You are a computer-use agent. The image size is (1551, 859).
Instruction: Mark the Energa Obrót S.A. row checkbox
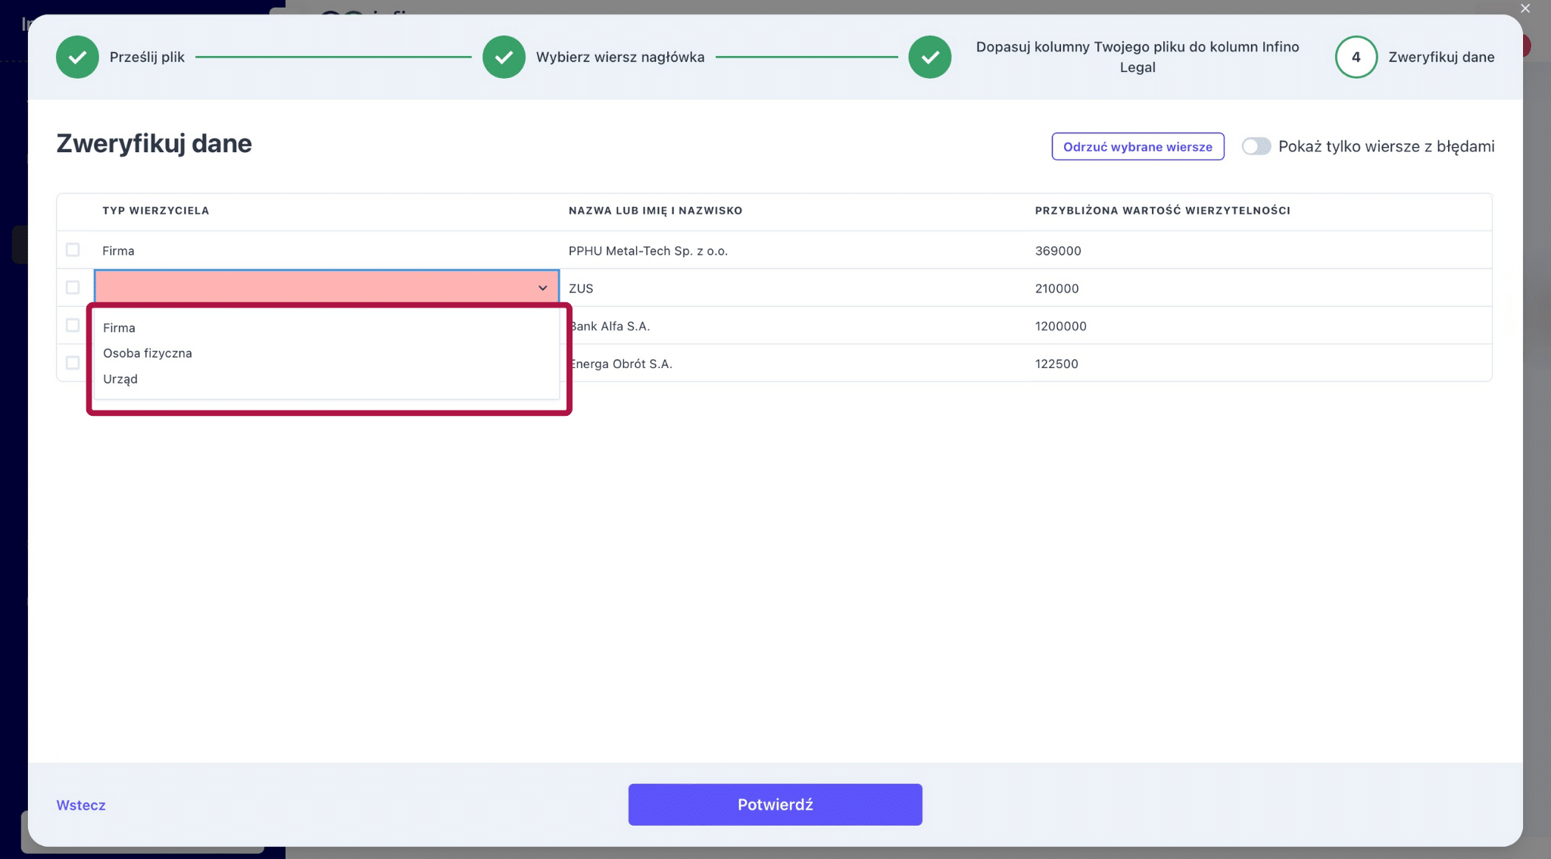click(73, 363)
